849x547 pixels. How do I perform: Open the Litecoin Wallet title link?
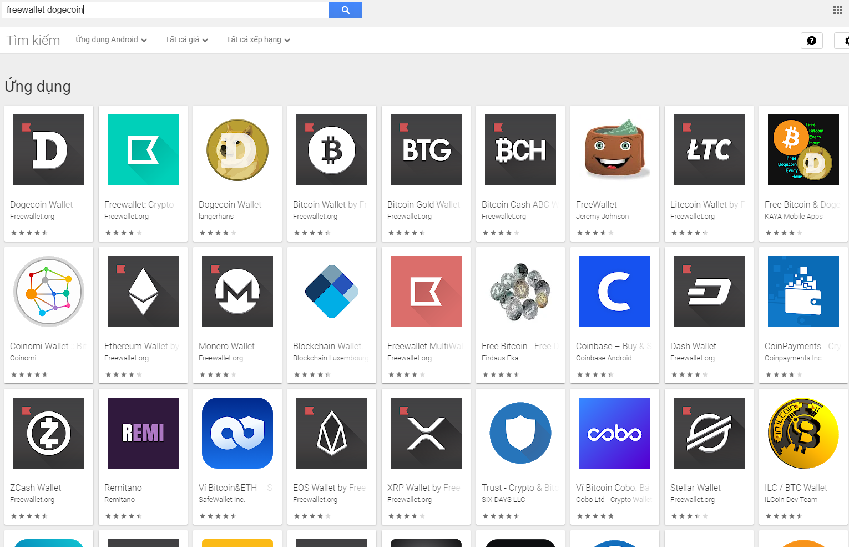707,204
